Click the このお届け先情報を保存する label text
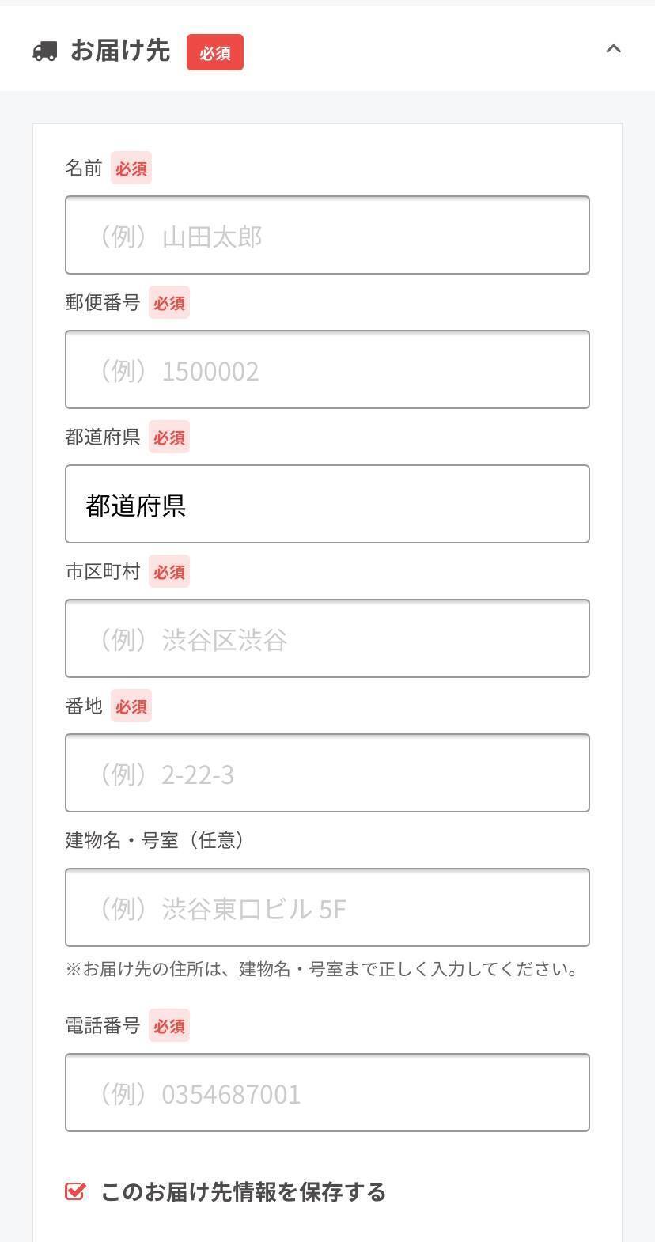The width and height of the screenshot is (655, 1242). click(243, 1192)
